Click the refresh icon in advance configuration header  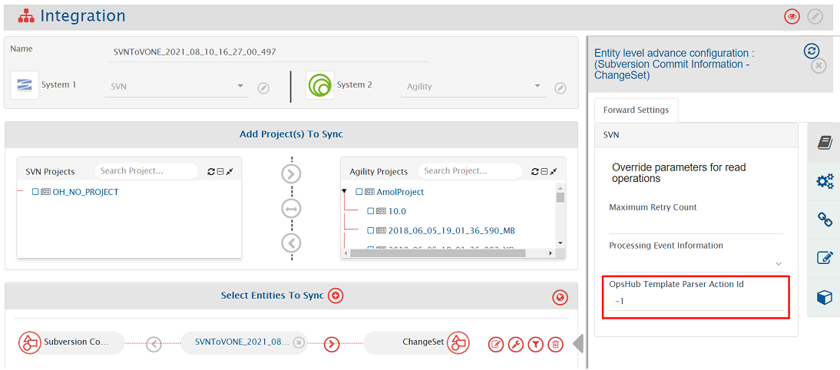[812, 51]
